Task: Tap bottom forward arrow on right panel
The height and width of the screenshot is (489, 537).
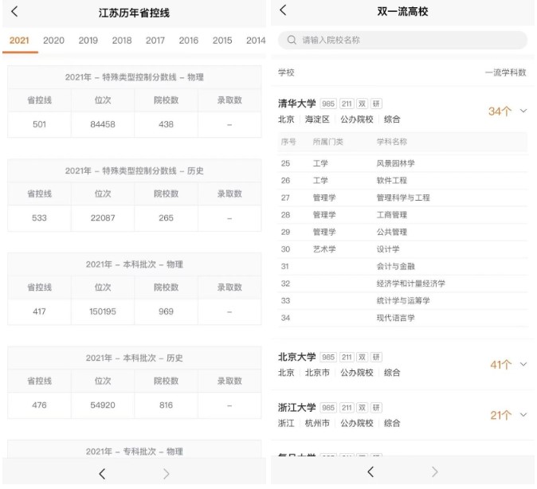Action: coord(434,472)
